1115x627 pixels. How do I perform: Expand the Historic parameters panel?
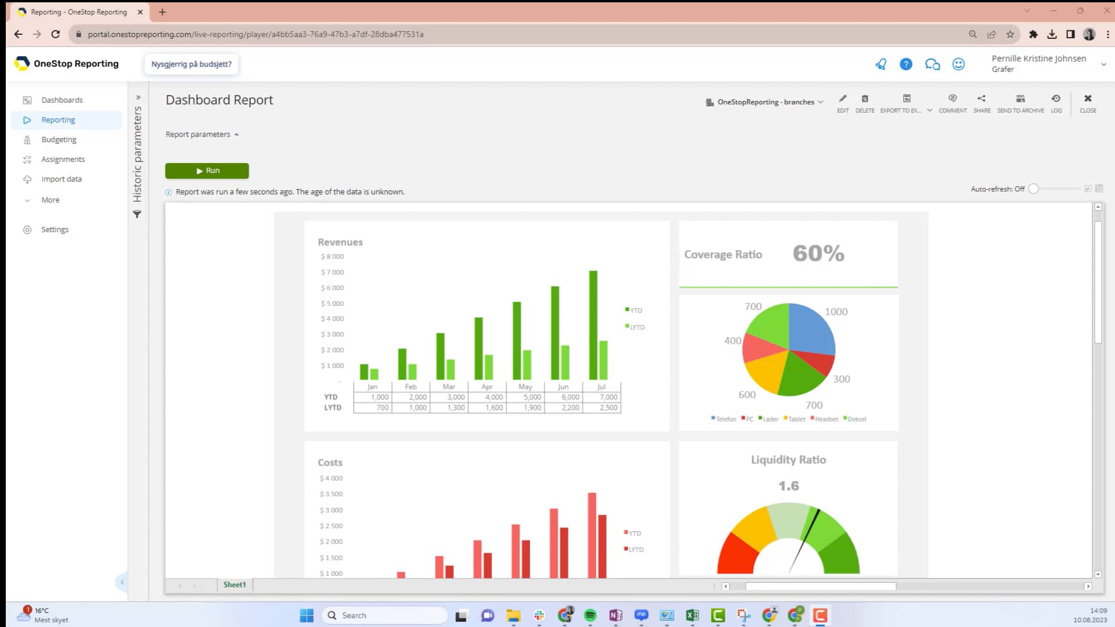(x=138, y=98)
